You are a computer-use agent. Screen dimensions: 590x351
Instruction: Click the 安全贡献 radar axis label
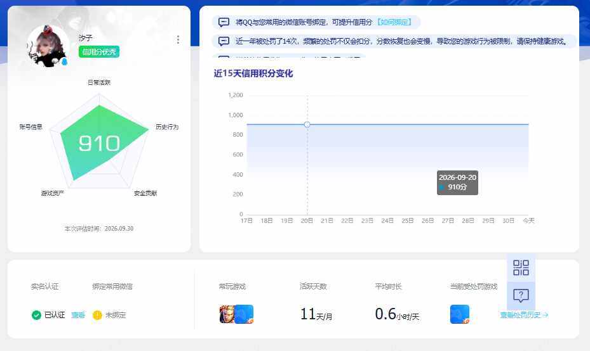point(145,193)
